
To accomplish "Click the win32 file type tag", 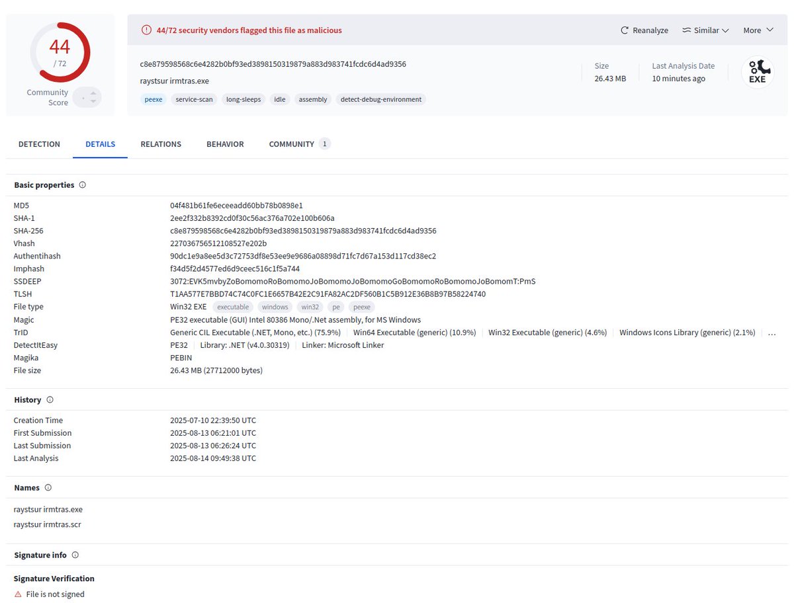I will 310,307.
